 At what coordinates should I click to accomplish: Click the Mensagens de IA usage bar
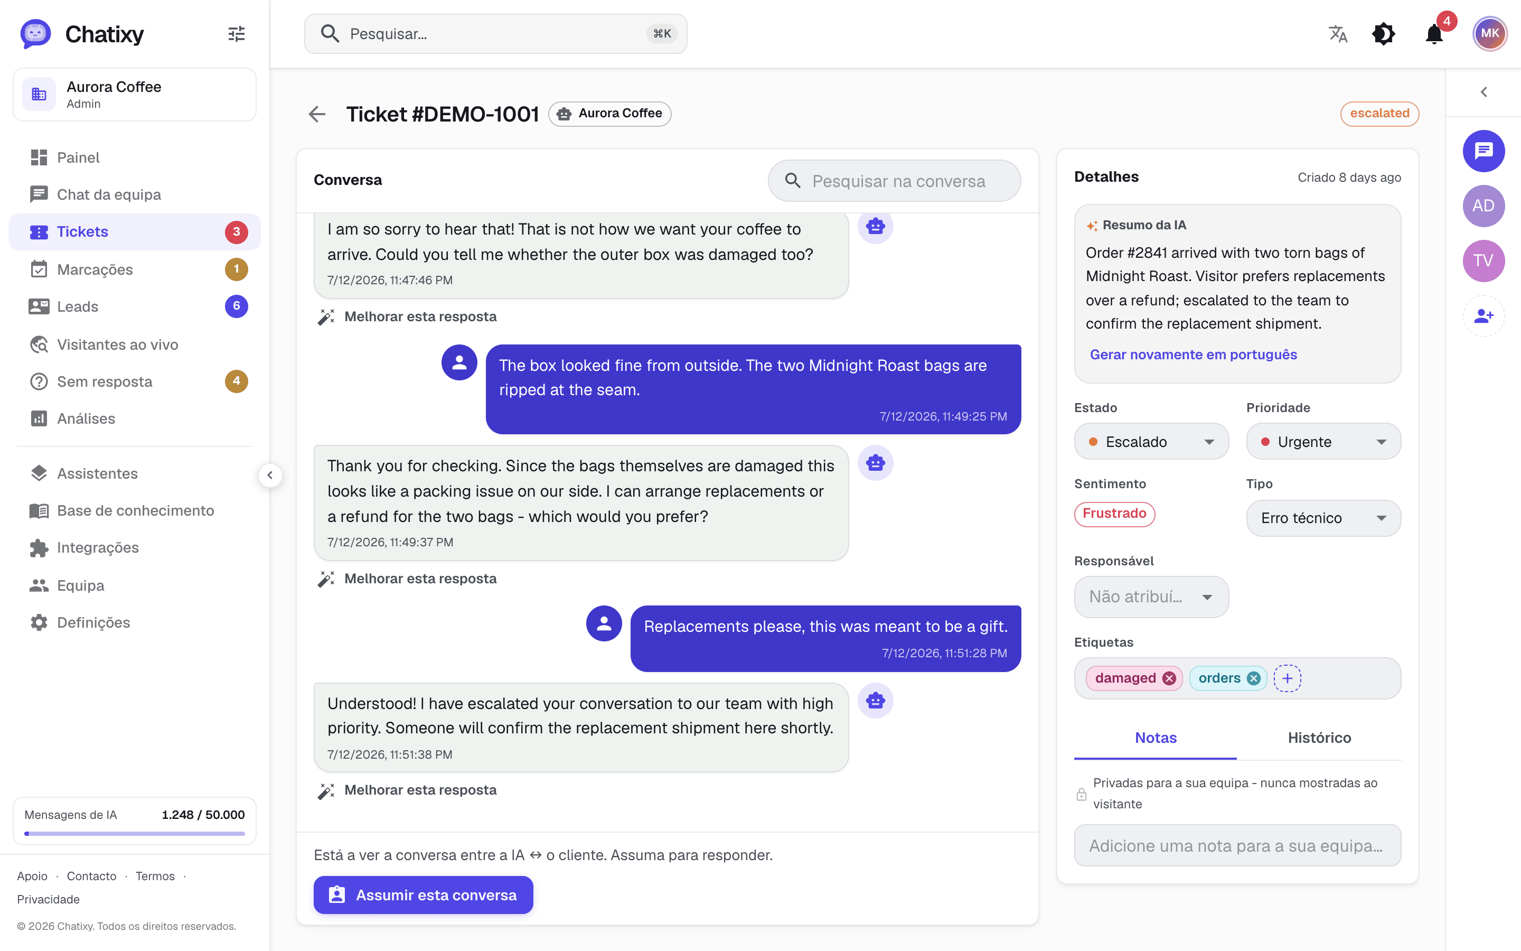coord(135,833)
